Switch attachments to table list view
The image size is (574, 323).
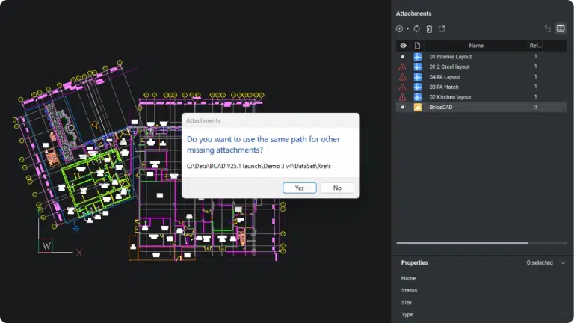point(561,28)
